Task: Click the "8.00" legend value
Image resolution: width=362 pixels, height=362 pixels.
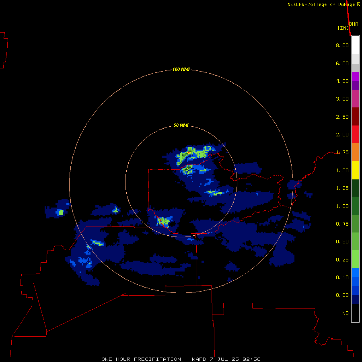Action: pyautogui.click(x=342, y=45)
